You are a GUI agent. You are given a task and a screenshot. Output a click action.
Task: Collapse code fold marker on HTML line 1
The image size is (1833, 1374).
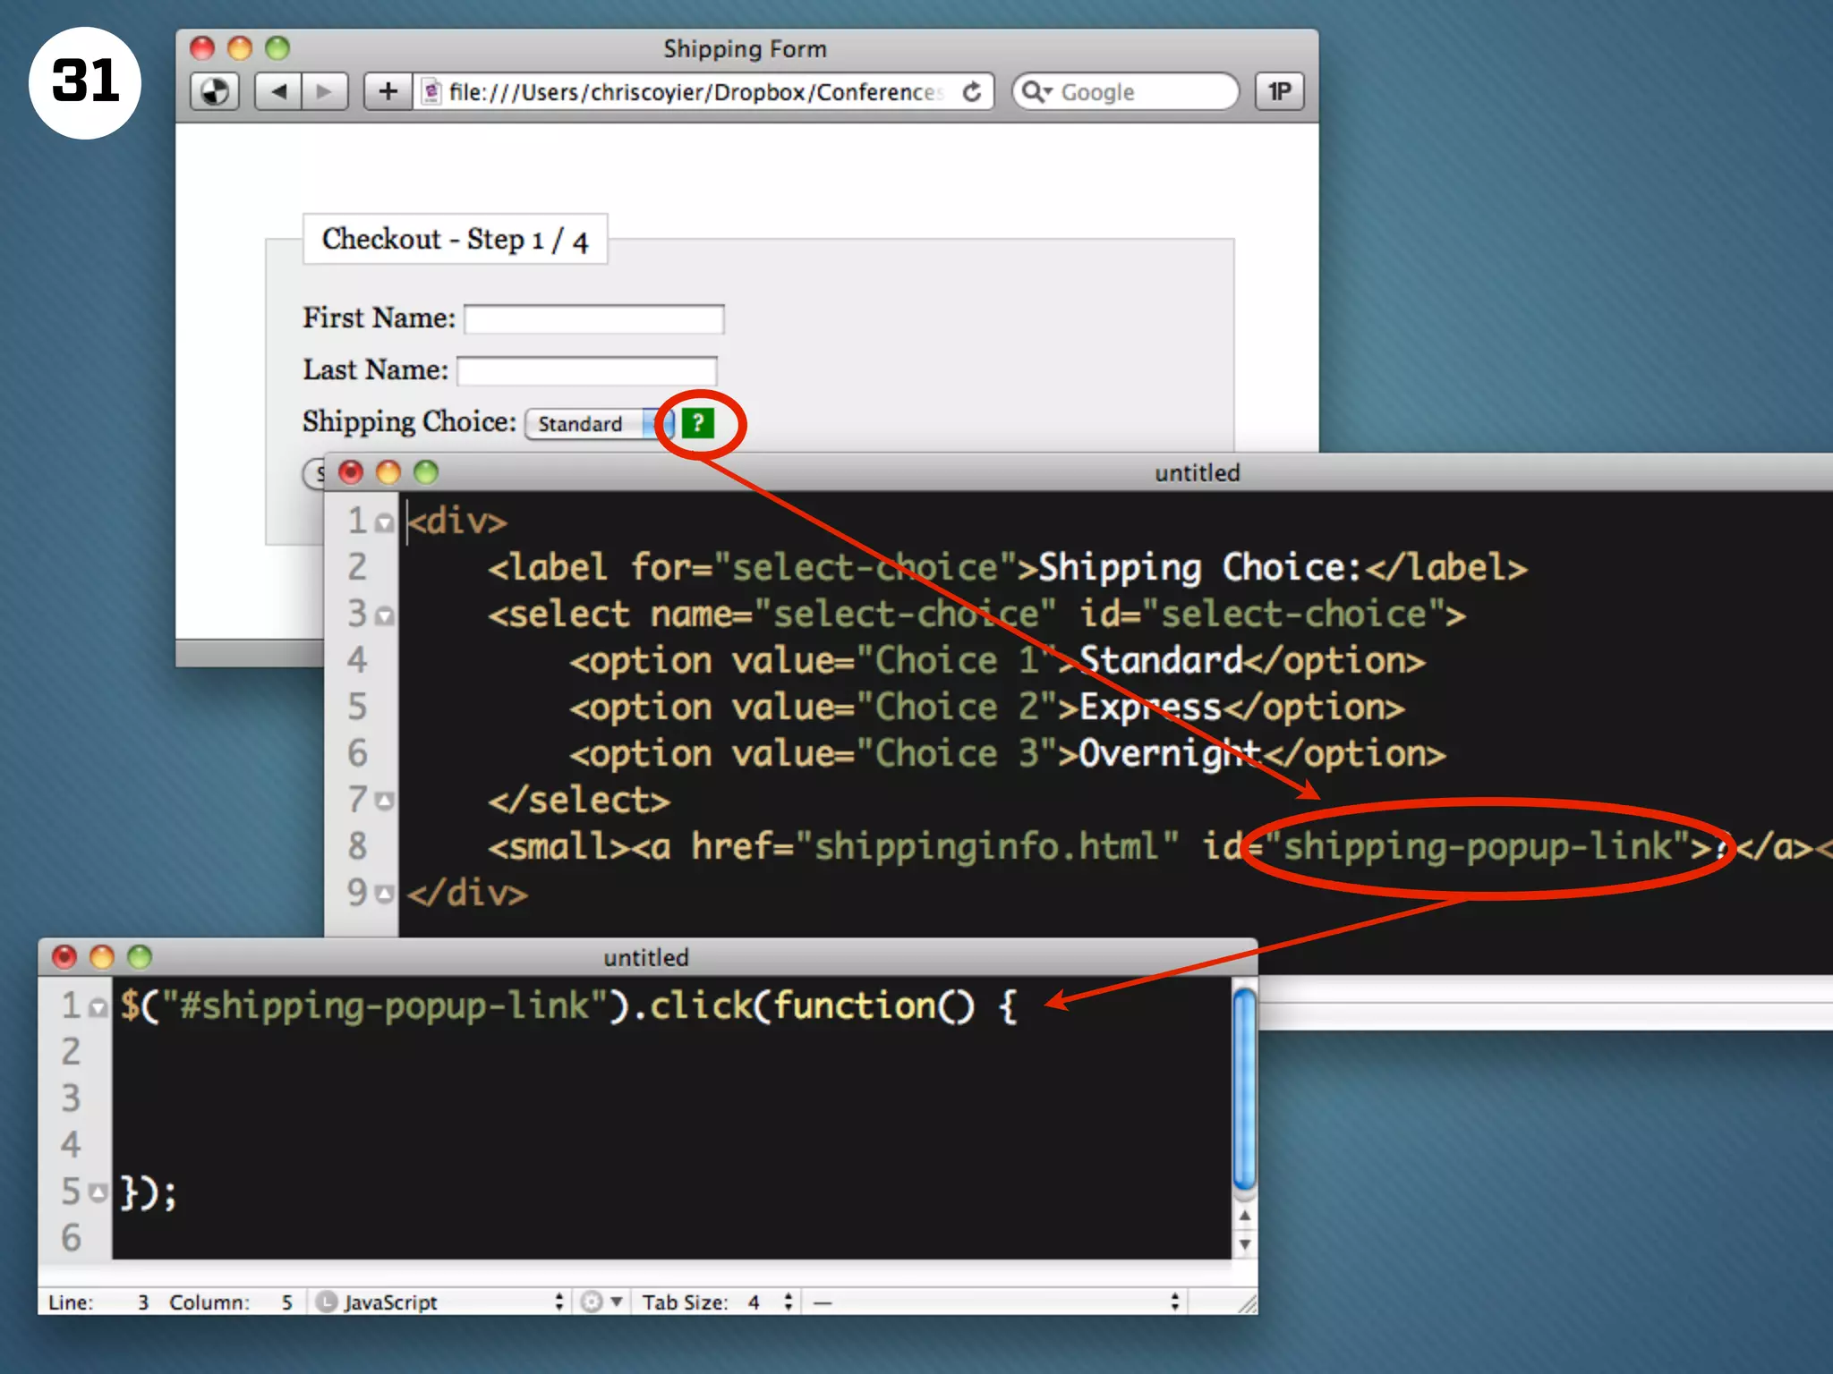click(x=385, y=523)
